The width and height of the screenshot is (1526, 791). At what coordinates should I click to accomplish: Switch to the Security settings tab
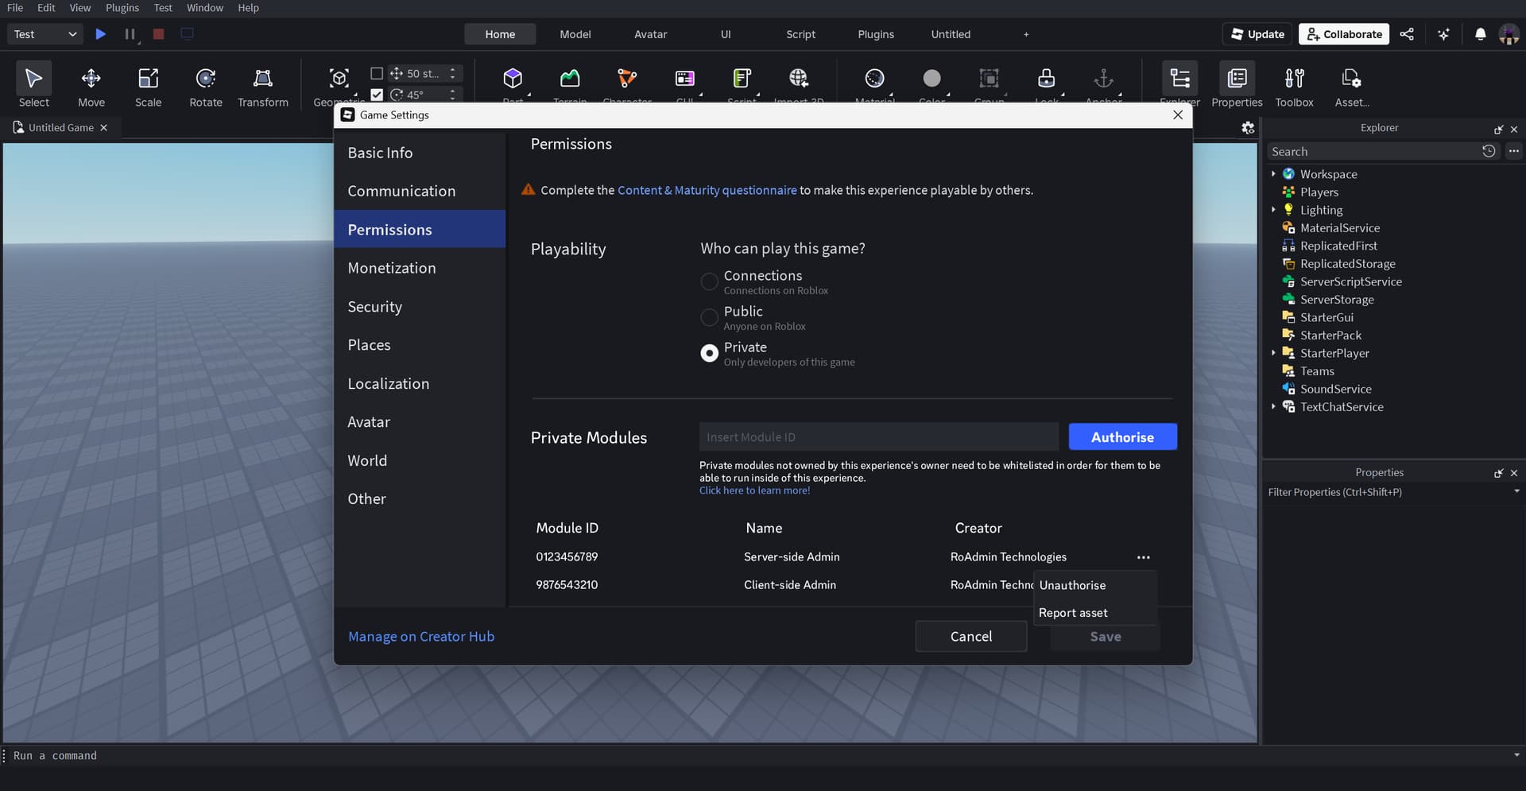(374, 307)
